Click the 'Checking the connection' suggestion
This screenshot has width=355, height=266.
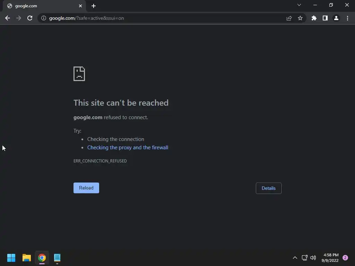click(x=116, y=139)
